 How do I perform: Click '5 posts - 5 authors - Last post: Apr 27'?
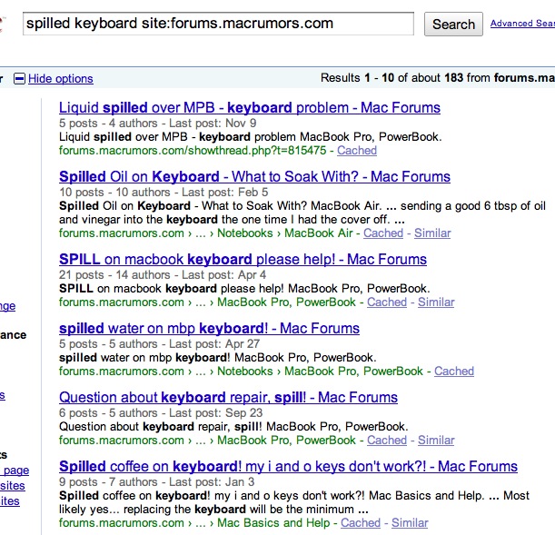pos(159,344)
